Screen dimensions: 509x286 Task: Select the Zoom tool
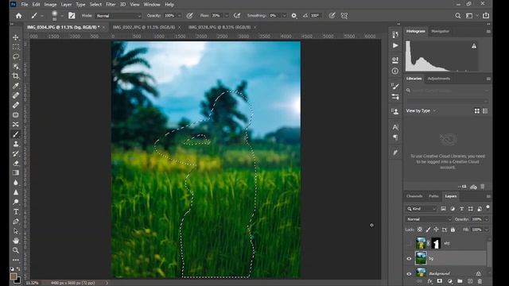(x=16, y=250)
